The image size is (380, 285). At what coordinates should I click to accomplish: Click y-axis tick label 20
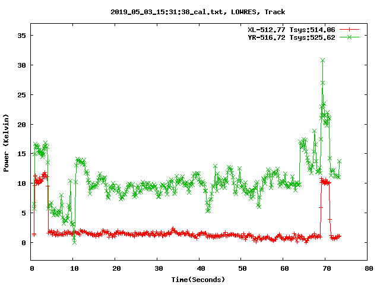tap(21, 124)
